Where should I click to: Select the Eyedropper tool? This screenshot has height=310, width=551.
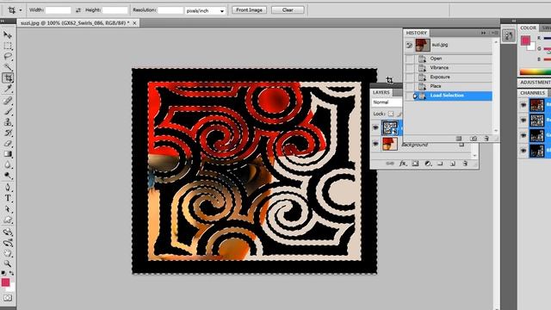coord(8,89)
